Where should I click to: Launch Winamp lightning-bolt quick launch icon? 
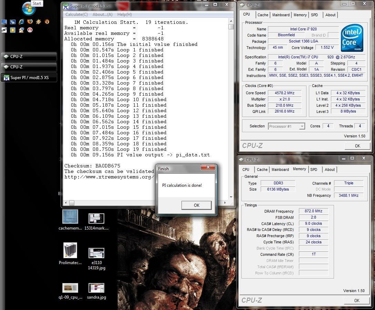[x=39, y=22]
